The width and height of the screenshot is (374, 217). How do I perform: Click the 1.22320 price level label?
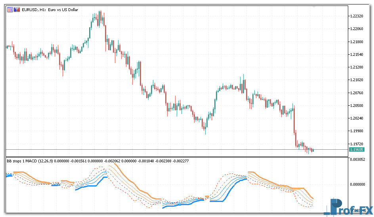click(x=357, y=16)
